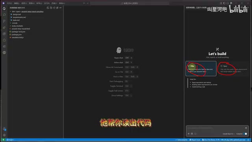252x142 pixels.
Task: Navigate back with title bar arrow
Action: (x=84, y=3)
